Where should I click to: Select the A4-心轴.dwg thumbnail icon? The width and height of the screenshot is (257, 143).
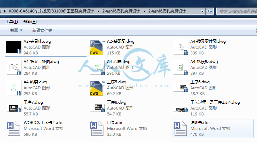pos(97,68)
